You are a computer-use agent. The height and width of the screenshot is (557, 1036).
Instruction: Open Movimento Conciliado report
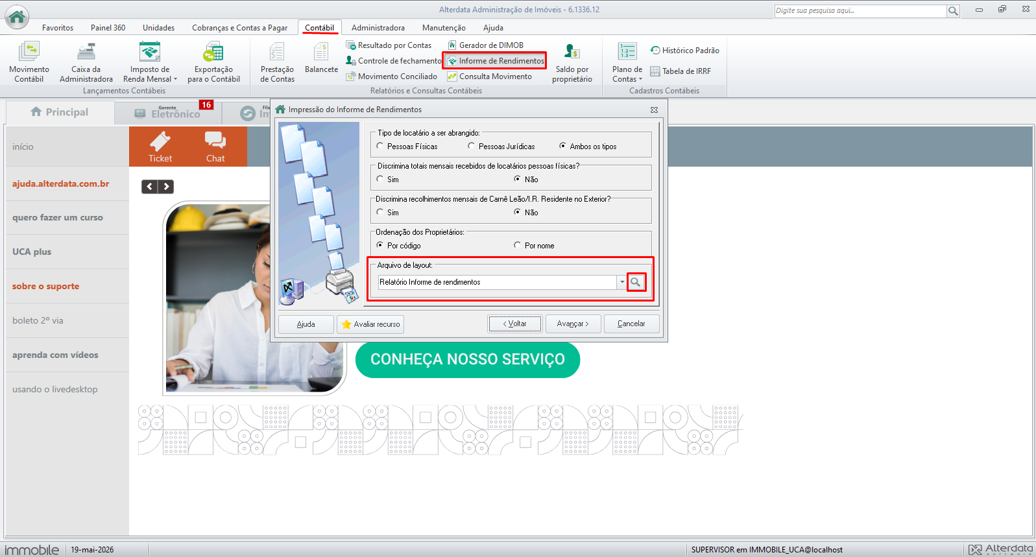click(392, 77)
